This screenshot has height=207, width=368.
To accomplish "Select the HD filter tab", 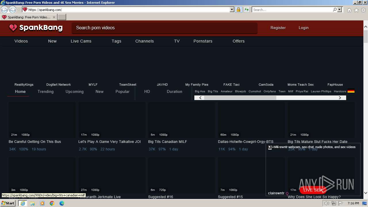I will click(147, 91).
